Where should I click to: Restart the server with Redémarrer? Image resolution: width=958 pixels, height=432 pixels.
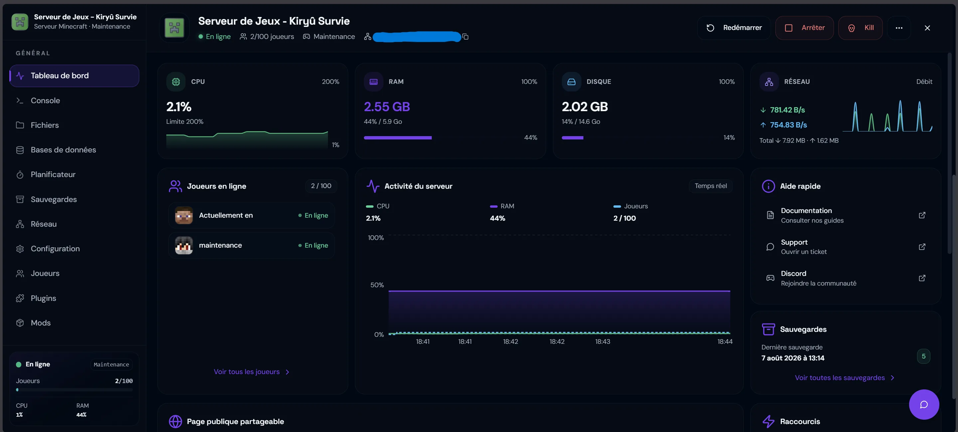pyautogui.click(x=734, y=28)
